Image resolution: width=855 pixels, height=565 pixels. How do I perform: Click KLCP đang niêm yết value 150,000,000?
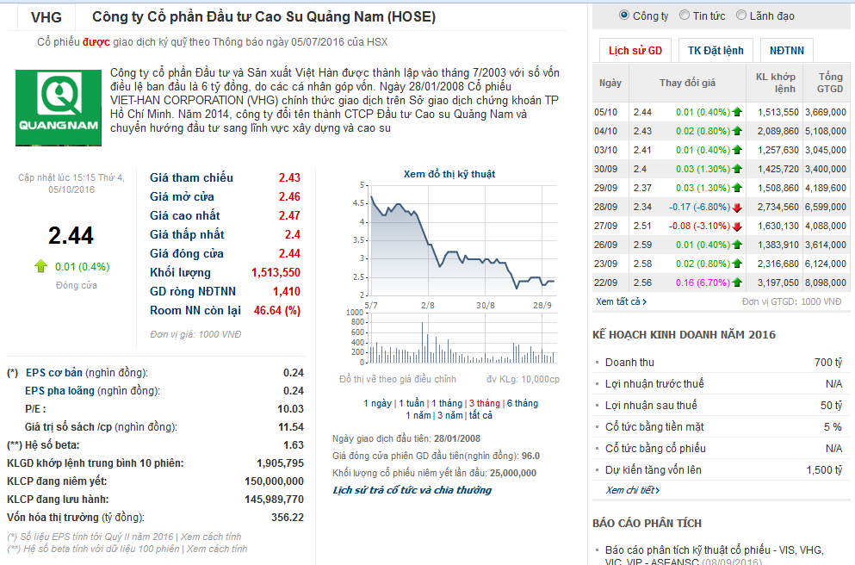[275, 481]
